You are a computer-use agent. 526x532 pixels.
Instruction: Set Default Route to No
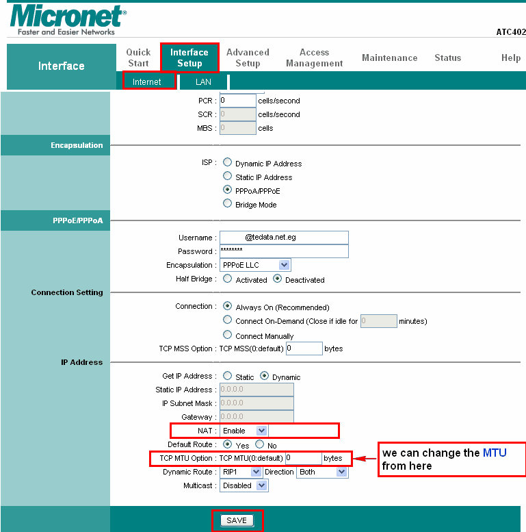tap(260, 444)
